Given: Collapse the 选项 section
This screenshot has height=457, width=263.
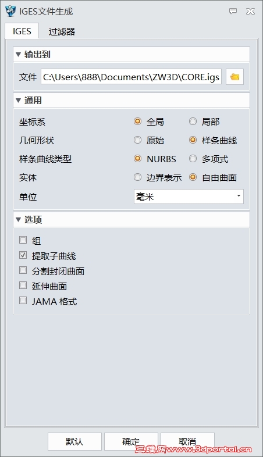Looking at the screenshot, I should 19,219.
